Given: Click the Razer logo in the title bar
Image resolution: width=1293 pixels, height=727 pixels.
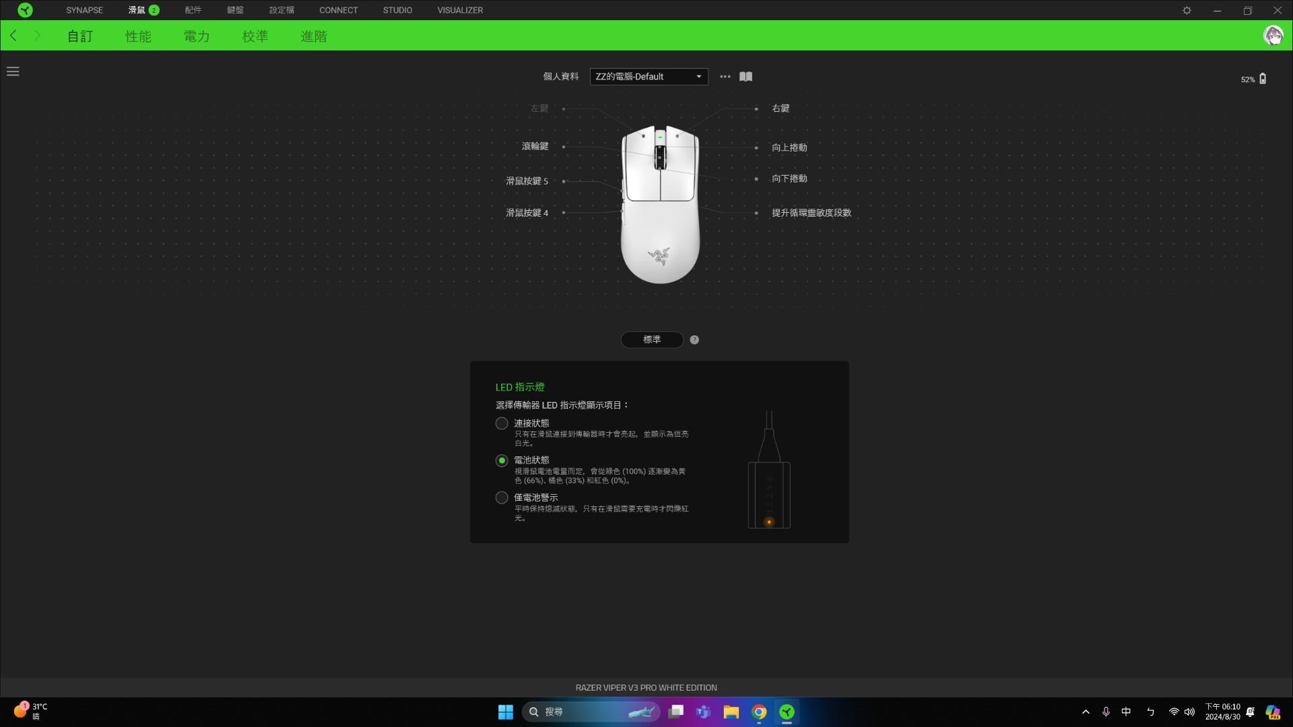Looking at the screenshot, I should click(26, 10).
